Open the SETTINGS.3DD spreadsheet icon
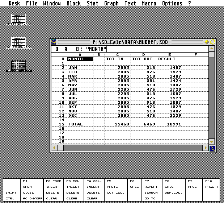Screen dimensions: 224x203 pos(18,19)
